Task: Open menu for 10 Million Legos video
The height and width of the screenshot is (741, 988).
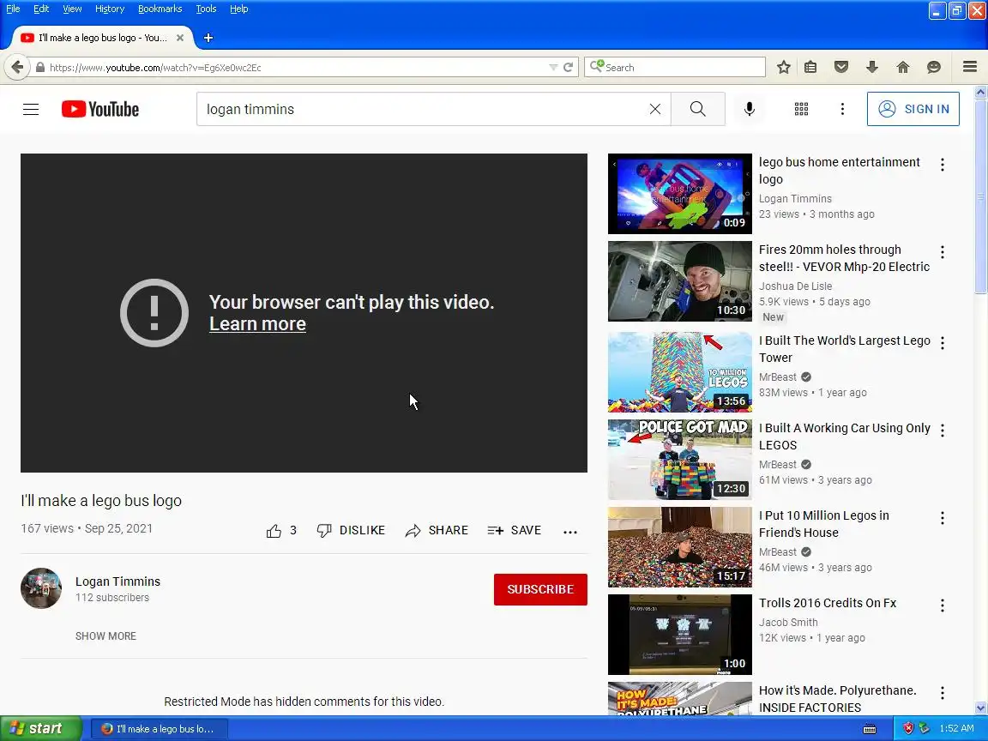Action: click(x=942, y=519)
